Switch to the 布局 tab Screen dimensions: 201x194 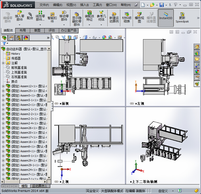23,30
